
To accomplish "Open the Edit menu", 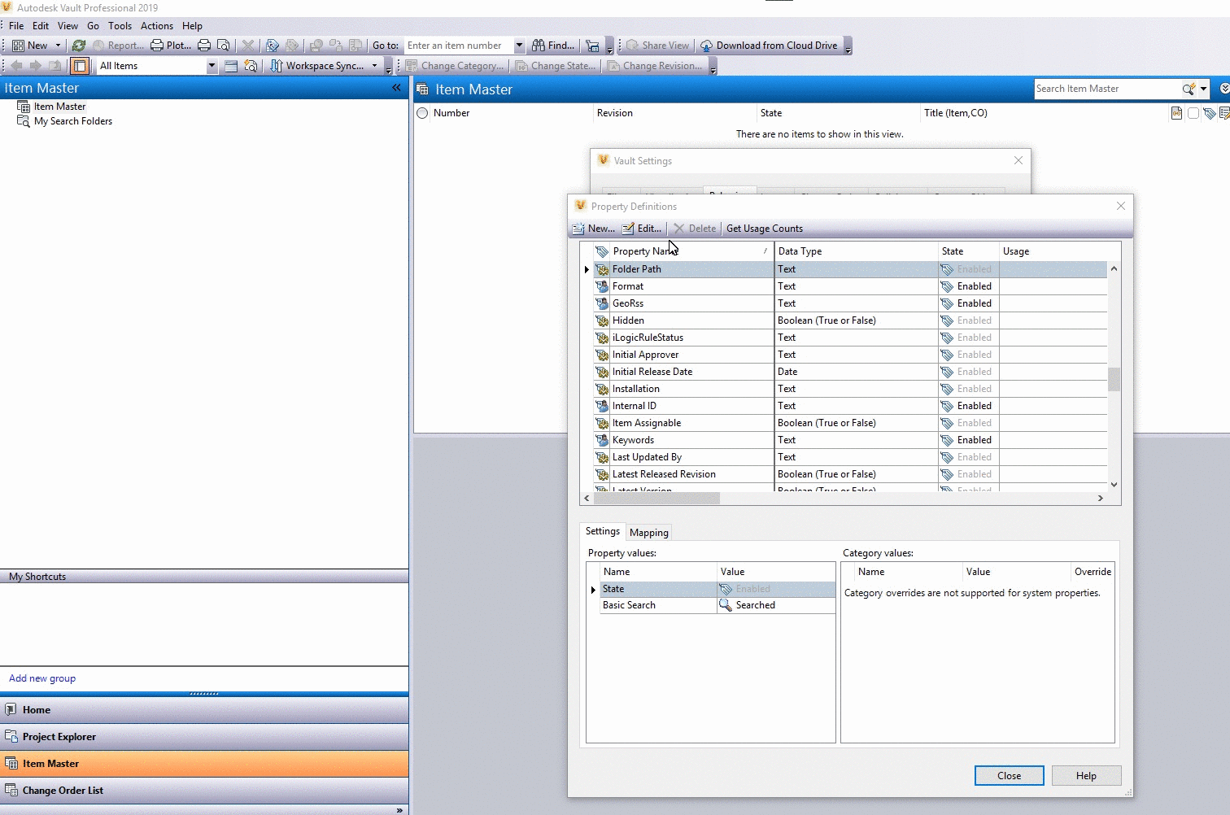I will point(41,26).
